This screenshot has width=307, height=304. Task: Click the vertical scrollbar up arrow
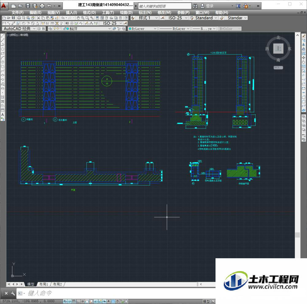pos(297,35)
